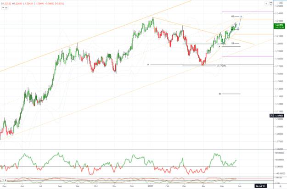Image resolution: width=287 pixels, height=189 pixels.
Task: Click the 1.20000 level on price scale
Action: tap(278, 44)
